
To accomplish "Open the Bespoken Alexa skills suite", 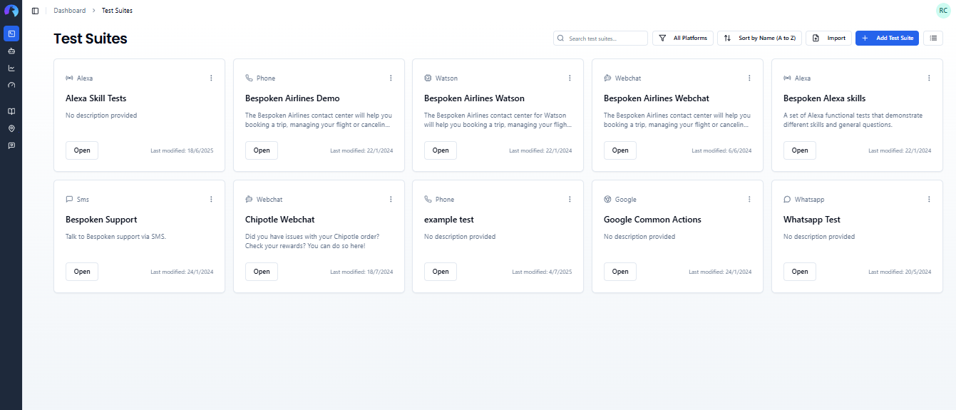I will 800,150.
